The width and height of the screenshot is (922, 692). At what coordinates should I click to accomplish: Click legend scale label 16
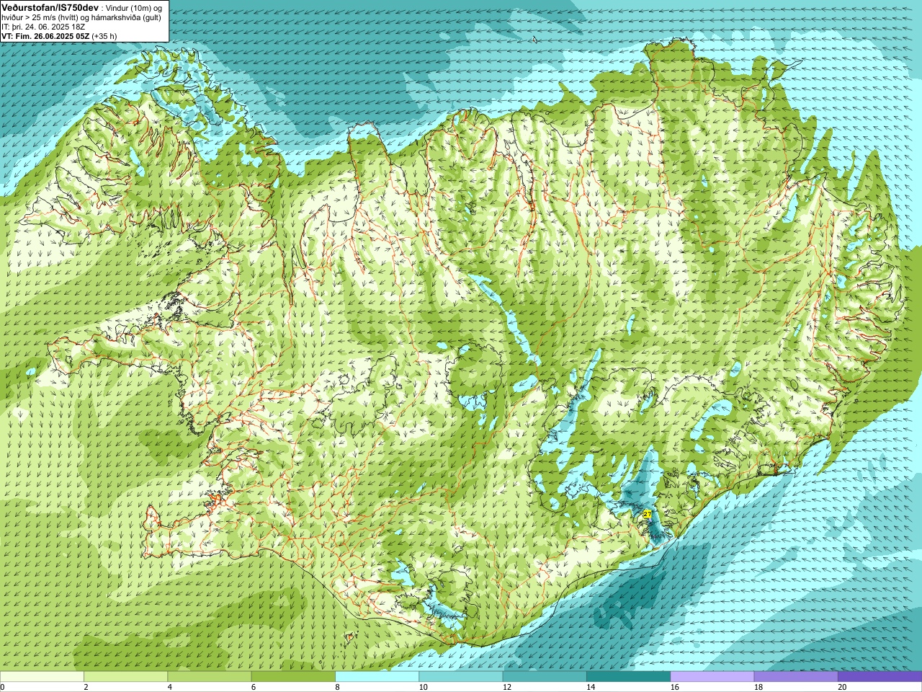click(x=673, y=687)
